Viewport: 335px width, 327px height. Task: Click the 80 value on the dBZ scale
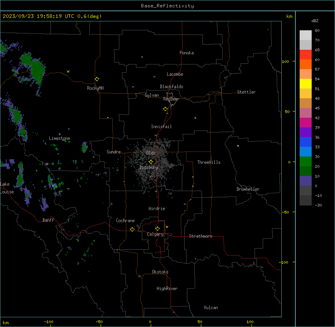coord(317,31)
